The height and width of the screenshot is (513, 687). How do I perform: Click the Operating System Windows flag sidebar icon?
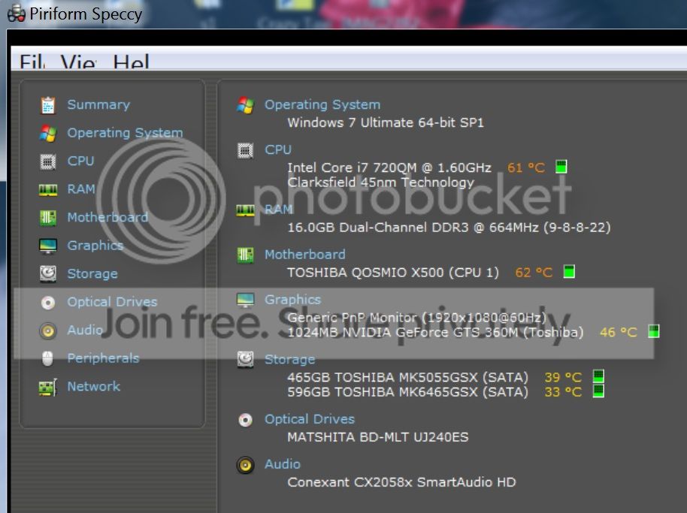coord(48,133)
